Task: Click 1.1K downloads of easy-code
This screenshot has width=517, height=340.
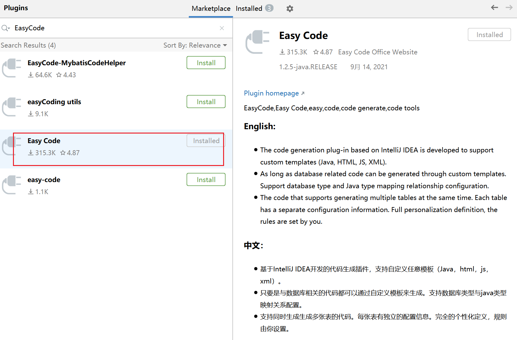Action: tap(38, 192)
